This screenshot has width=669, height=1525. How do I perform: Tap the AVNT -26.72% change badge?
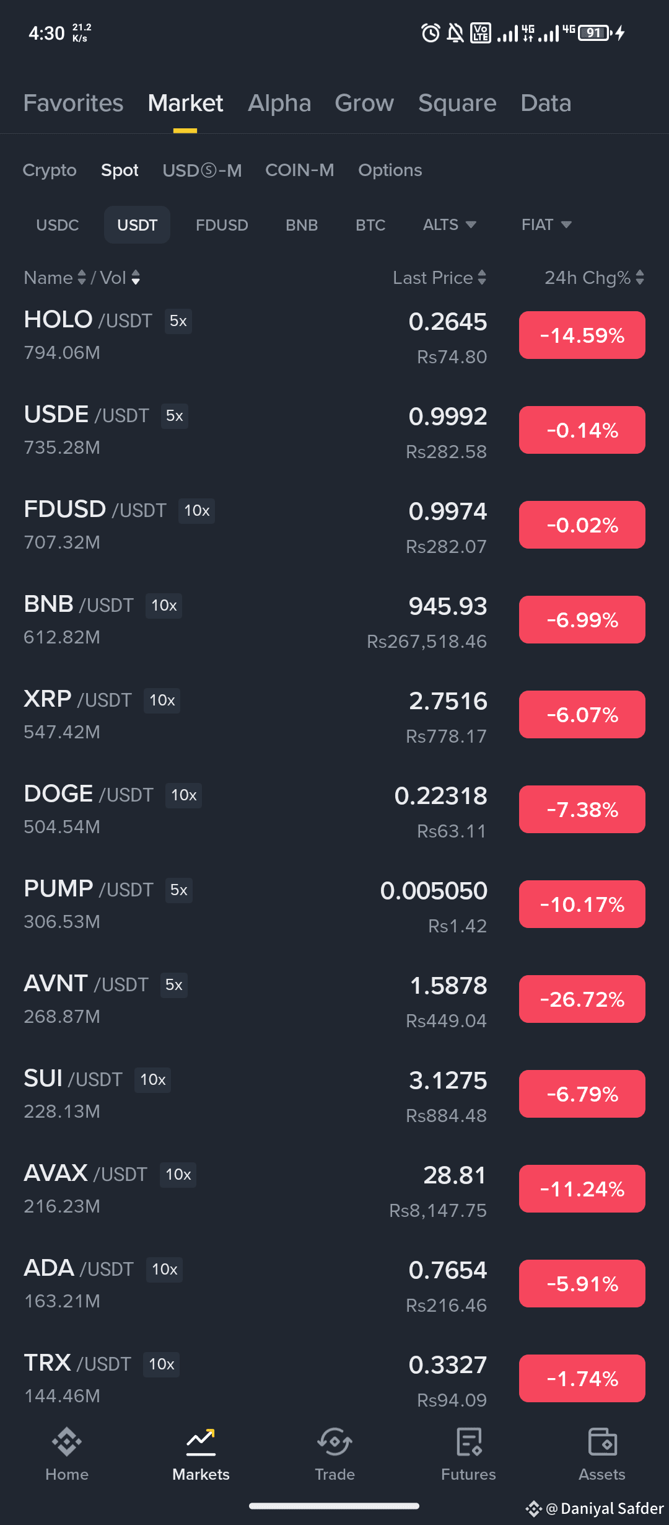click(582, 999)
